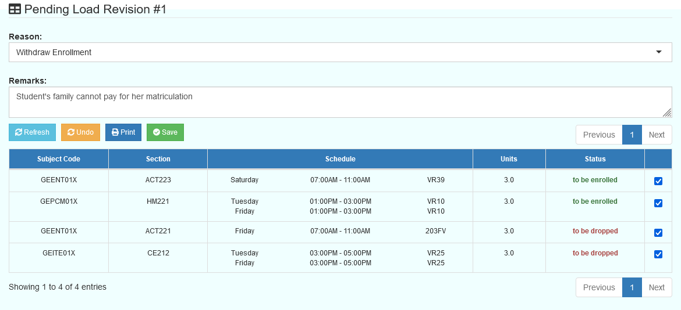Uncheck the checkbox for section ACT223
This screenshot has width=681, height=310.
click(658, 181)
